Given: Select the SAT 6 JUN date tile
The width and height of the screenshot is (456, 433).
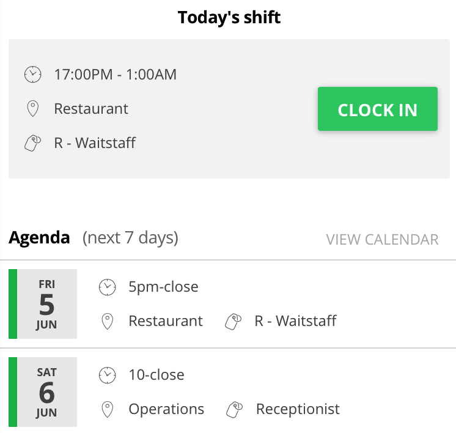Looking at the screenshot, I should coord(43,392).
